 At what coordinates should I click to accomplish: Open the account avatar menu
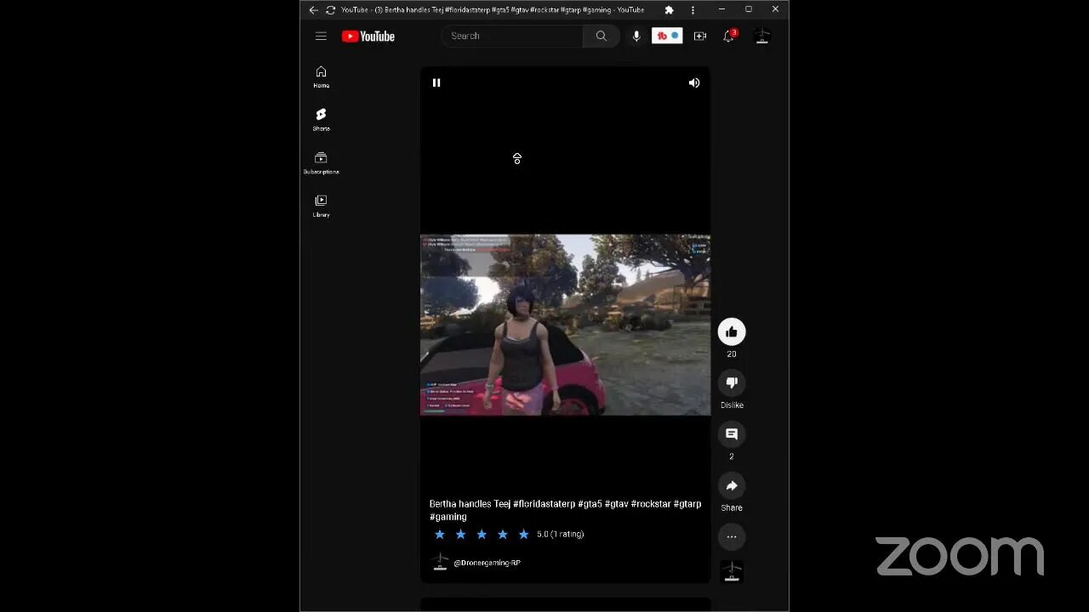click(x=762, y=36)
